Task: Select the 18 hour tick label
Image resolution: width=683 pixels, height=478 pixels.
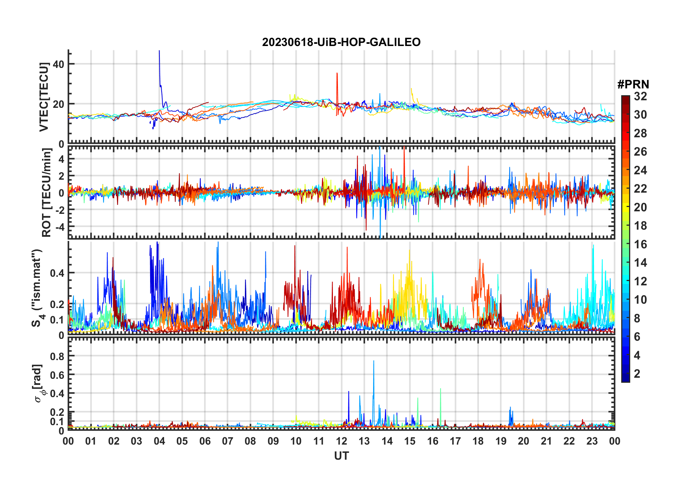Action: point(478,441)
